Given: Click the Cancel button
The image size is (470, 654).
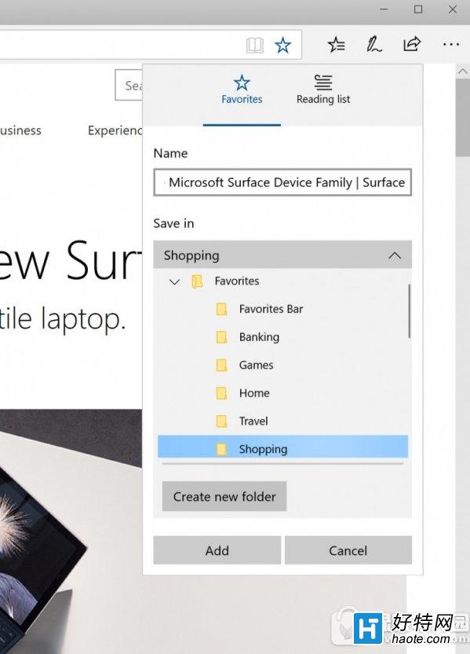Looking at the screenshot, I should (348, 550).
